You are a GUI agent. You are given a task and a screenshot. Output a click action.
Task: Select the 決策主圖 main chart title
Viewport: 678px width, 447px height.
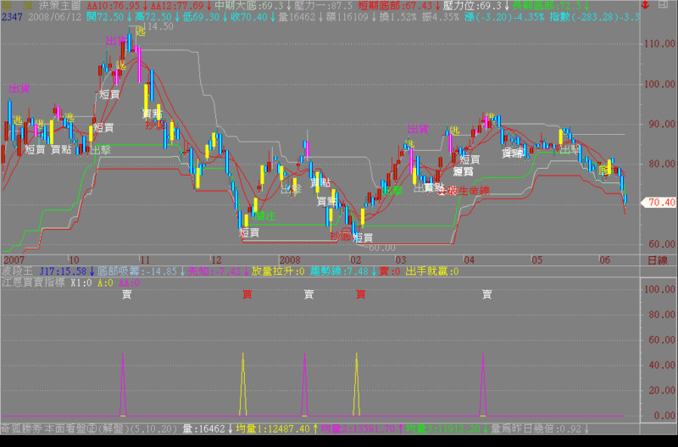[57, 5]
